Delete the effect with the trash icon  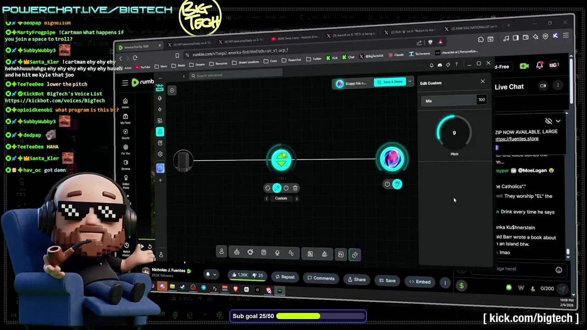295,188
